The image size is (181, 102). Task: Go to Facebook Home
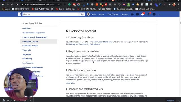[102, 14]
